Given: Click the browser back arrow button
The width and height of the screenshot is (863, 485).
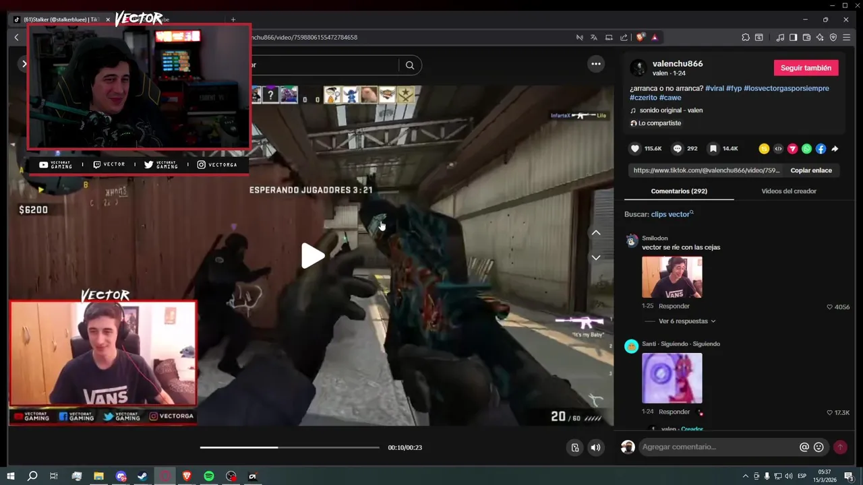Looking at the screenshot, I should [x=16, y=38].
